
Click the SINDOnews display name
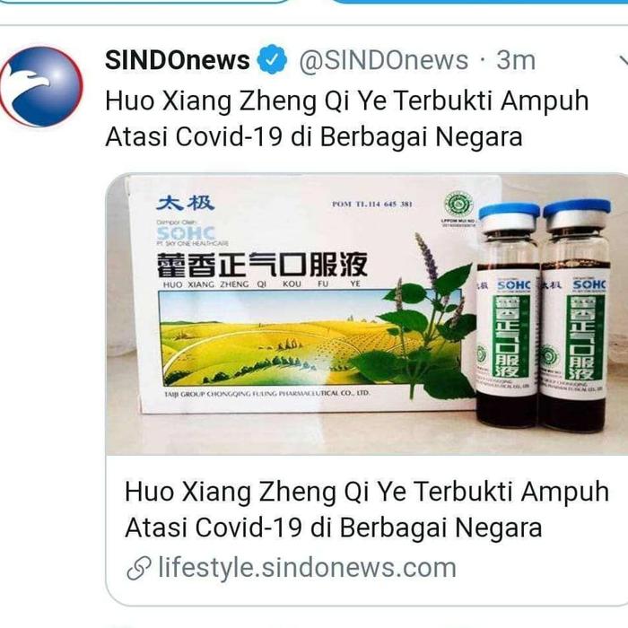[178, 60]
